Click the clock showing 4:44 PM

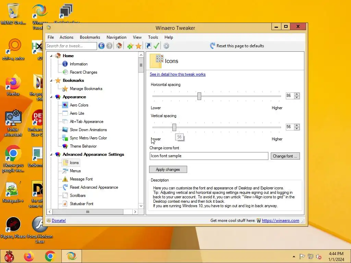[336, 254]
